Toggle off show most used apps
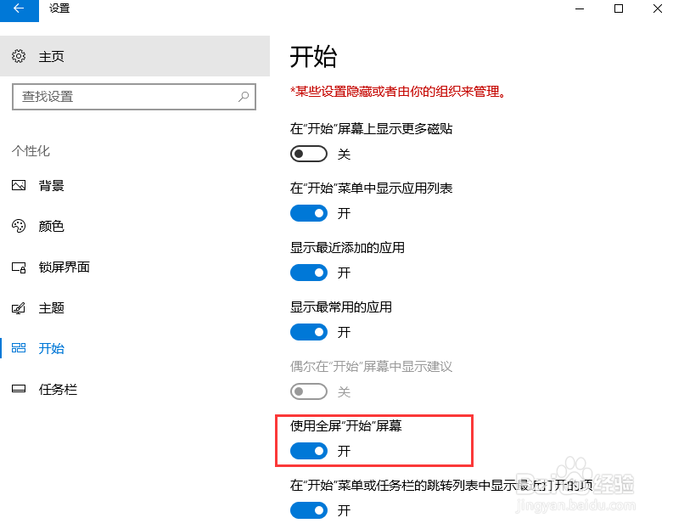The height and width of the screenshot is (529, 673). (x=308, y=332)
